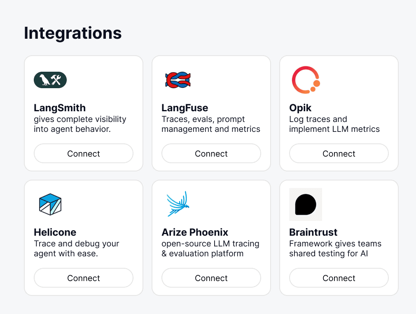Connect the LangSmith integration

click(84, 154)
